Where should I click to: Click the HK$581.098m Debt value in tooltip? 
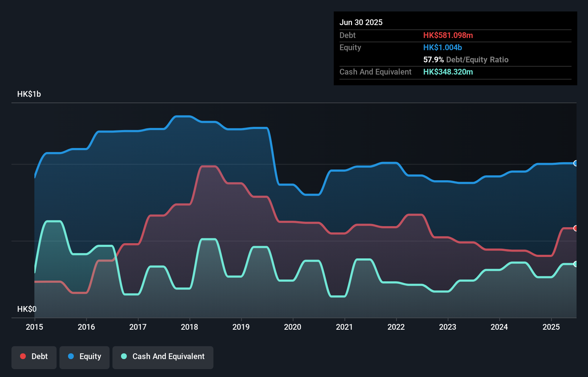click(448, 35)
